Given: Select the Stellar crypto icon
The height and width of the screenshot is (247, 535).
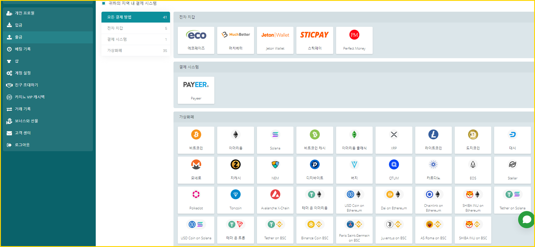Looking at the screenshot, I should pyautogui.click(x=512, y=165).
